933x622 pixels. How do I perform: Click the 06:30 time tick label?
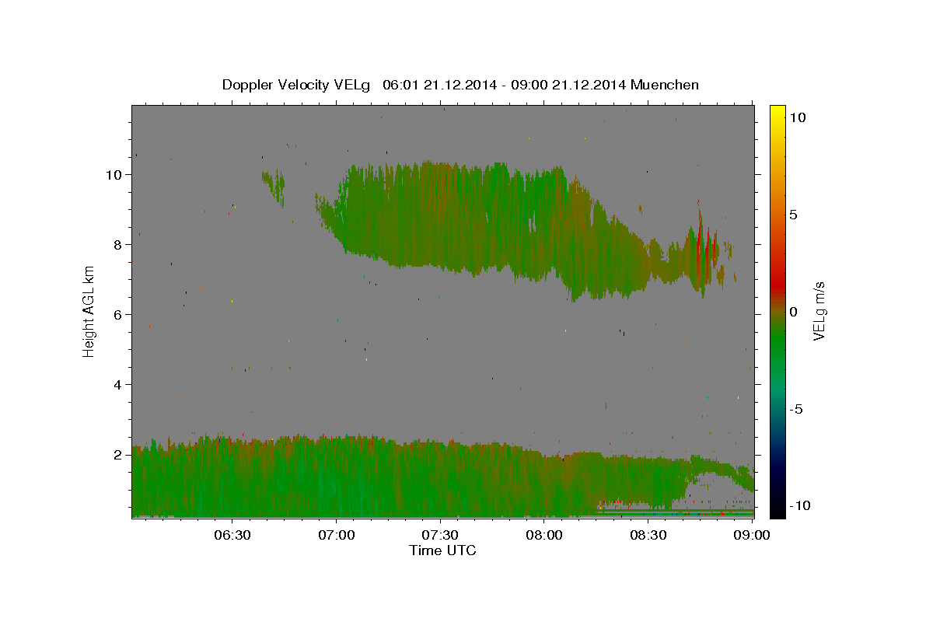(x=232, y=536)
